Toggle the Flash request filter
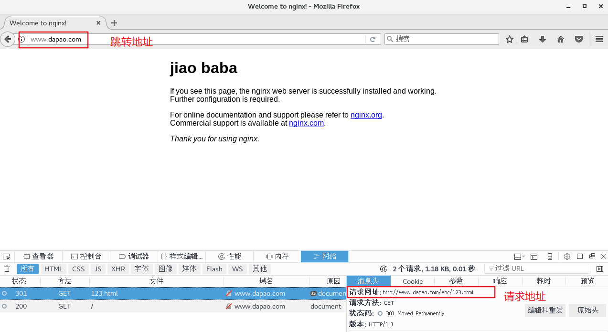 tap(214, 269)
